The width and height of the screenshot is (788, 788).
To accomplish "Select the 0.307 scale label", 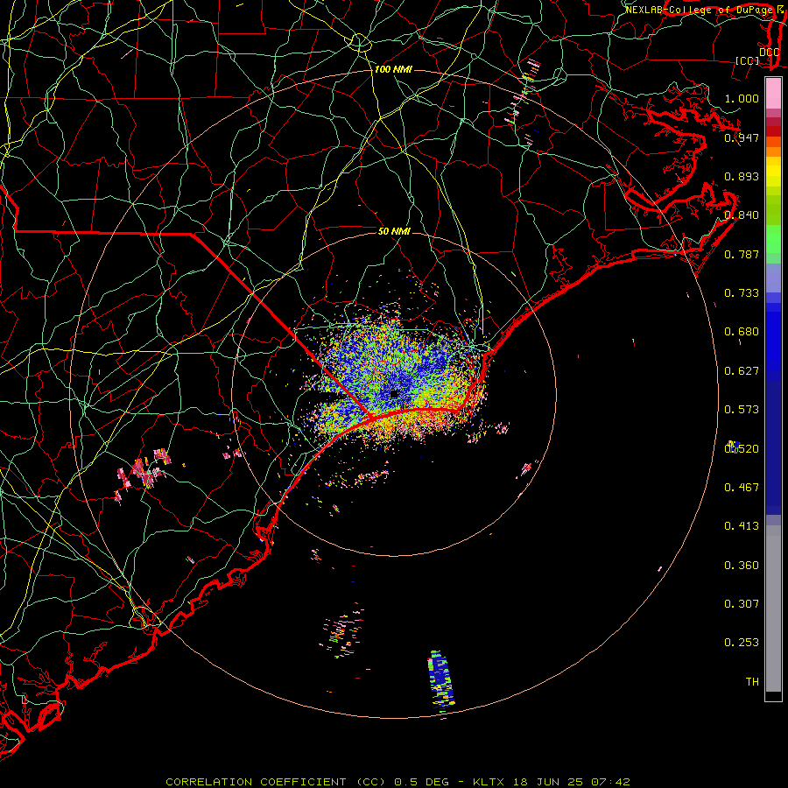I will 742,604.
